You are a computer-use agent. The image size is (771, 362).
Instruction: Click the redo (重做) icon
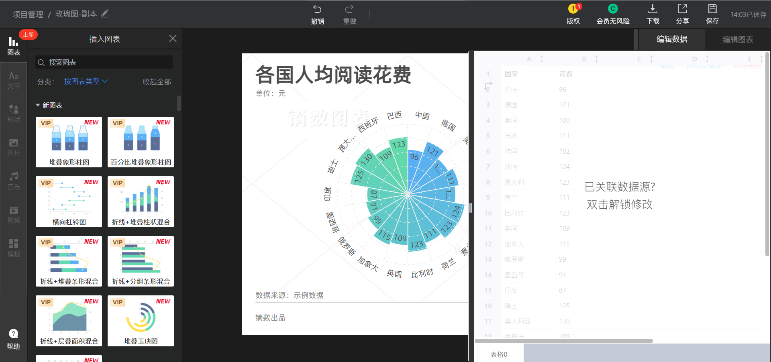pos(349,9)
